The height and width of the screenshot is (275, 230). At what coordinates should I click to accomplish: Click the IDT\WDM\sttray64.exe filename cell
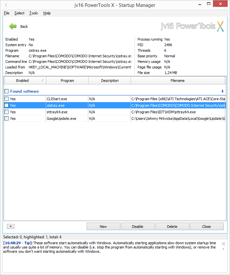click(x=178, y=112)
